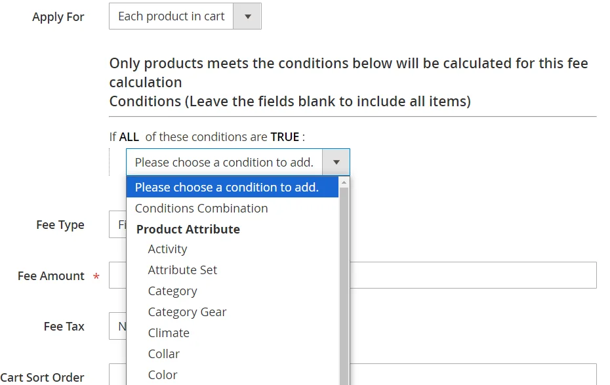This screenshot has width=610, height=385.
Task: Choose the Color attribute option
Action: pos(163,375)
